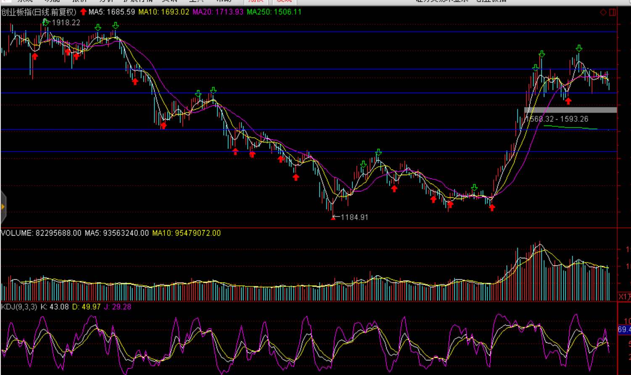
Task: Click the magenta MA20: 1713.93 label
Action: [218, 12]
